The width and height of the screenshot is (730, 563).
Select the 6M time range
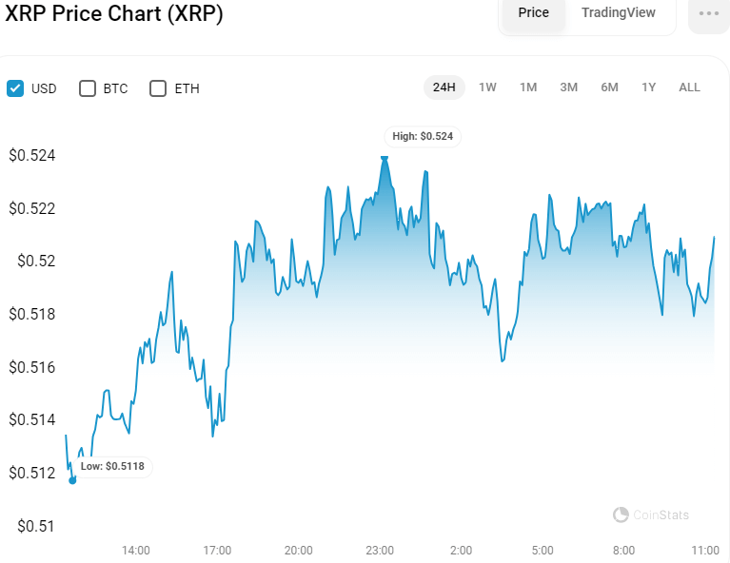(x=609, y=87)
